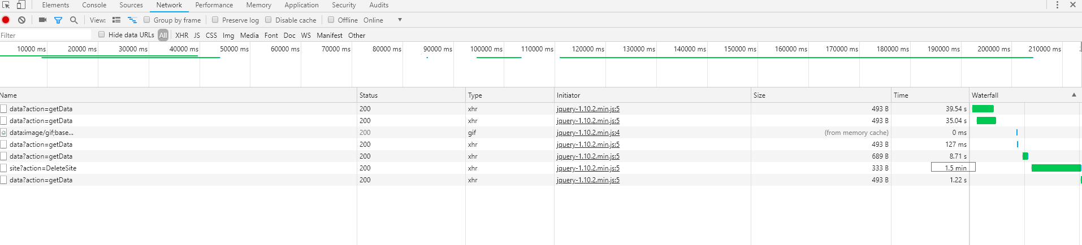Filter requests by Img

(x=228, y=35)
